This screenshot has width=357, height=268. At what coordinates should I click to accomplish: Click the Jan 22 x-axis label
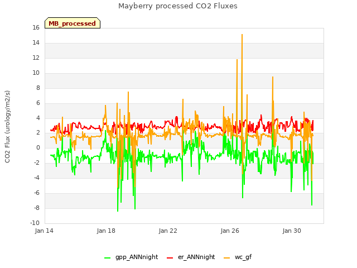click(168, 231)
